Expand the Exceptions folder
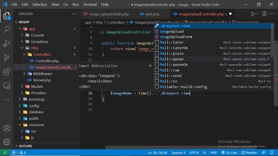278x156 pixels. point(22,42)
